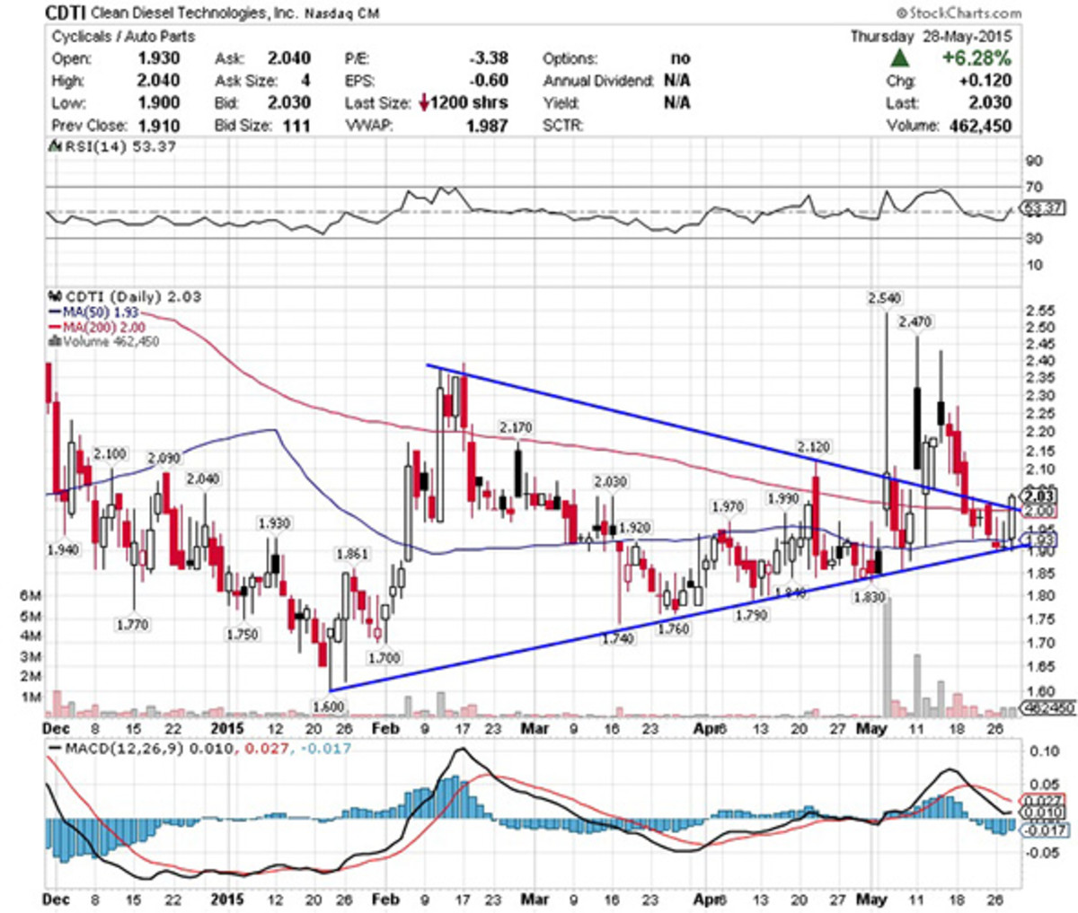
Task: Click the 1.770 price label on chart
Action: [x=132, y=624]
